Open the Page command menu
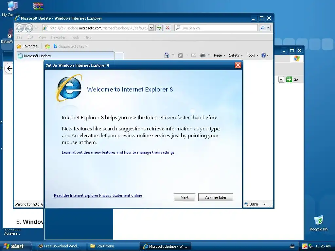 [220, 55]
